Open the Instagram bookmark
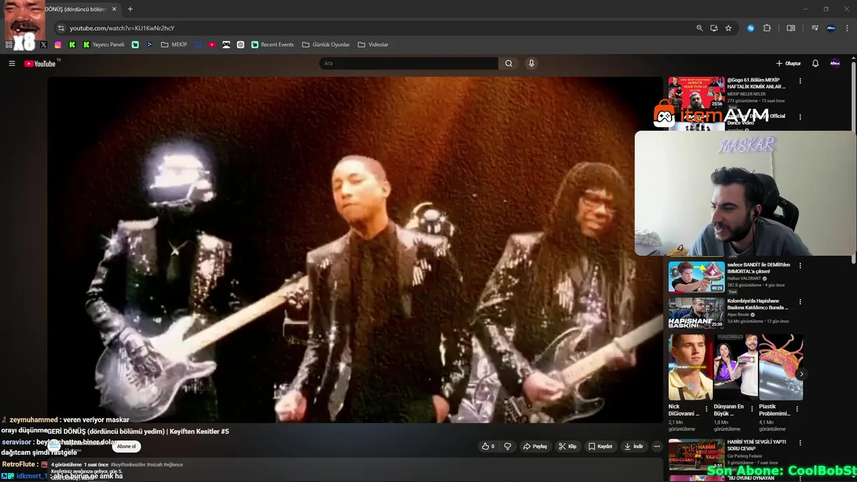The height and width of the screenshot is (482, 857). [x=58, y=45]
